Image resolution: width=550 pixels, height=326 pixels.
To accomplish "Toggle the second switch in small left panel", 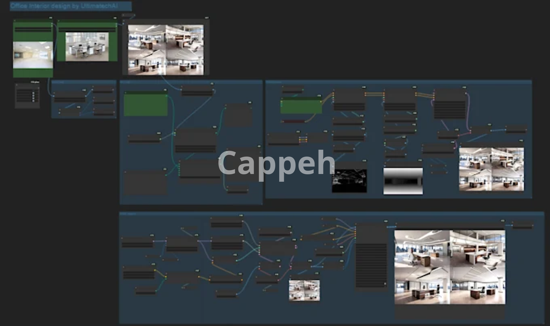I will [x=33, y=96].
